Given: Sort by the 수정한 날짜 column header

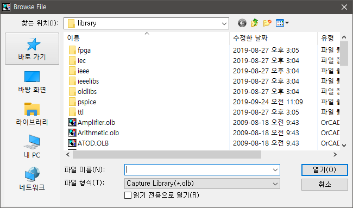Looking at the screenshot, I should coord(273,38).
